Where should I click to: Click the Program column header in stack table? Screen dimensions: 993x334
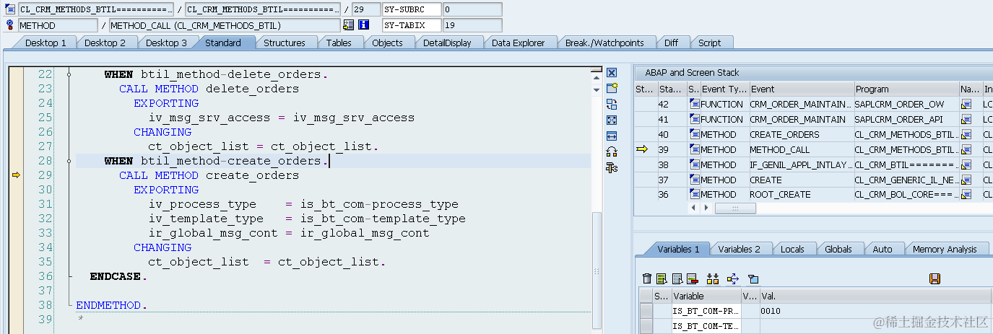point(906,89)
